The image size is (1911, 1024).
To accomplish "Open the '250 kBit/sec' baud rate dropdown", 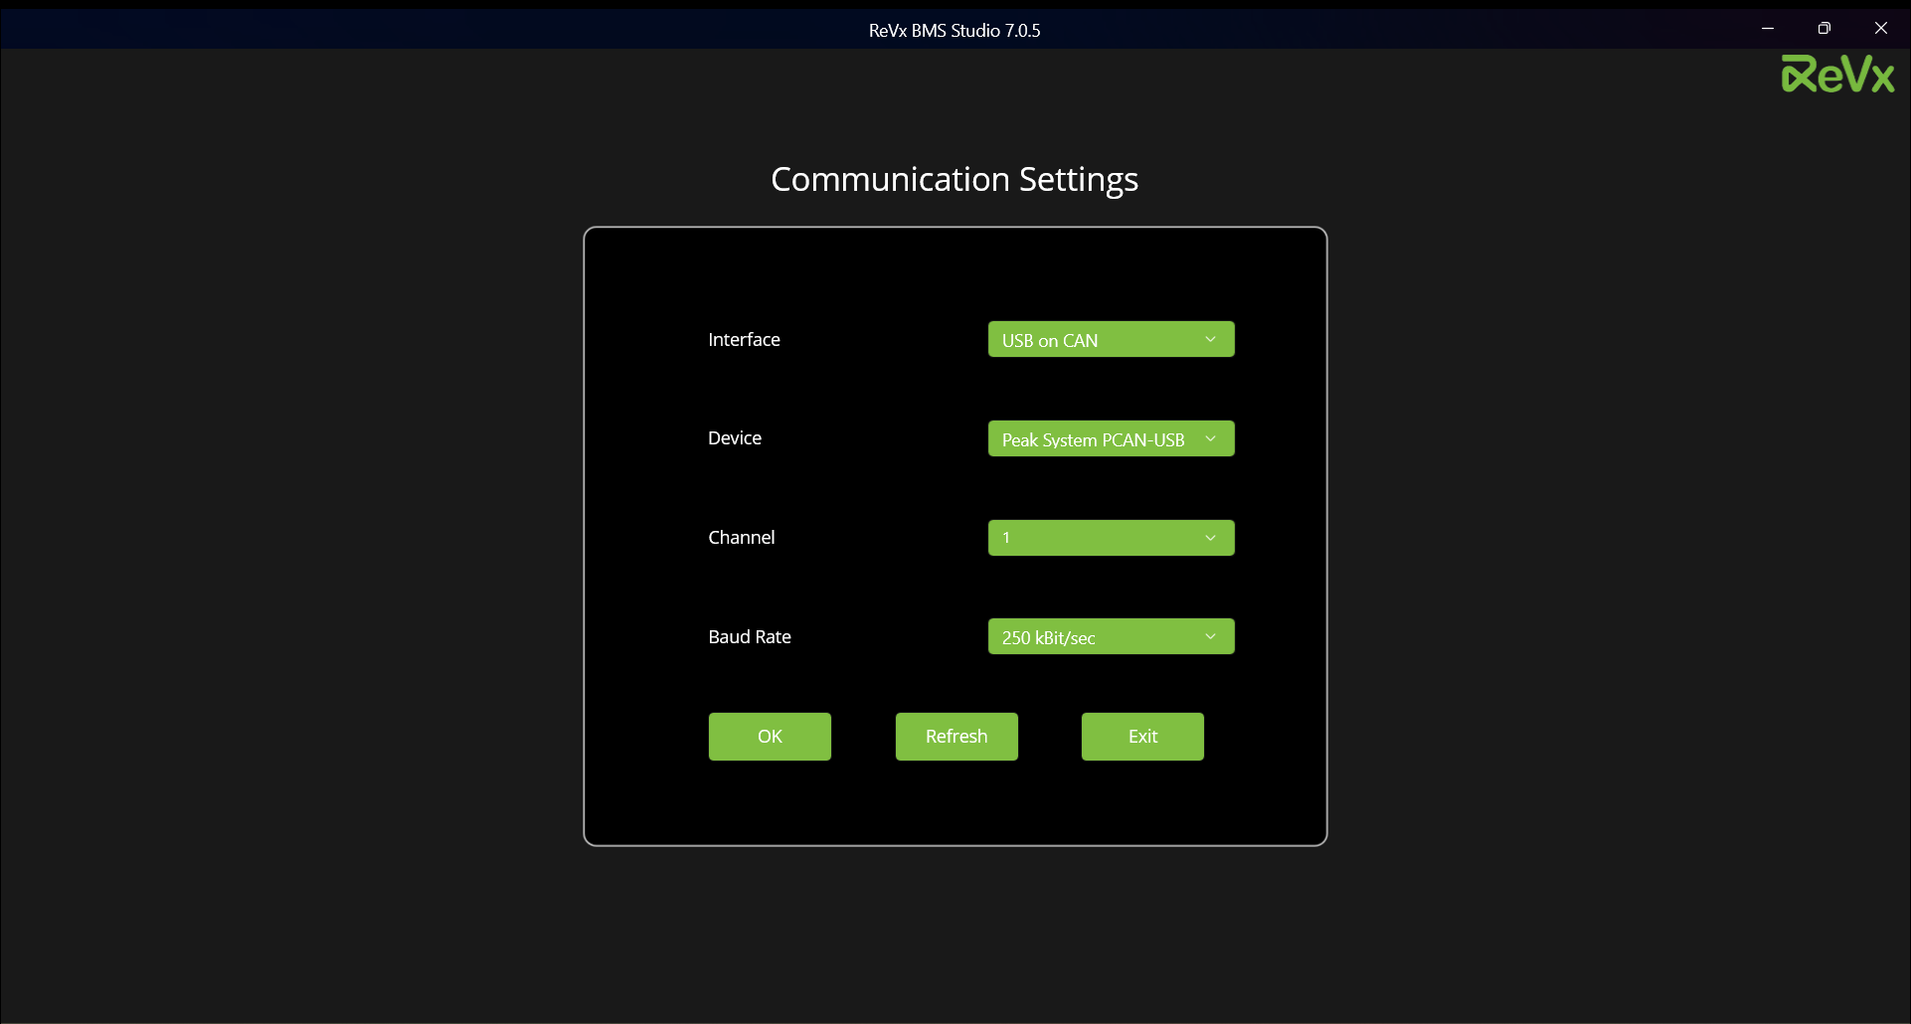I will pyautogui.click(x=1110, y=637).
